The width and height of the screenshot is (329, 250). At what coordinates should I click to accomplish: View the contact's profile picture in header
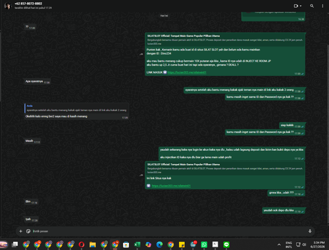(8, 6)
